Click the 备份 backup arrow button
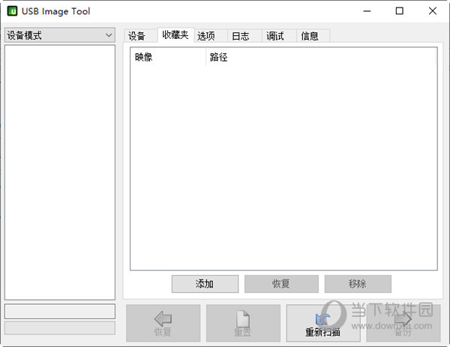The image size is (450, 347). [403, 323]
